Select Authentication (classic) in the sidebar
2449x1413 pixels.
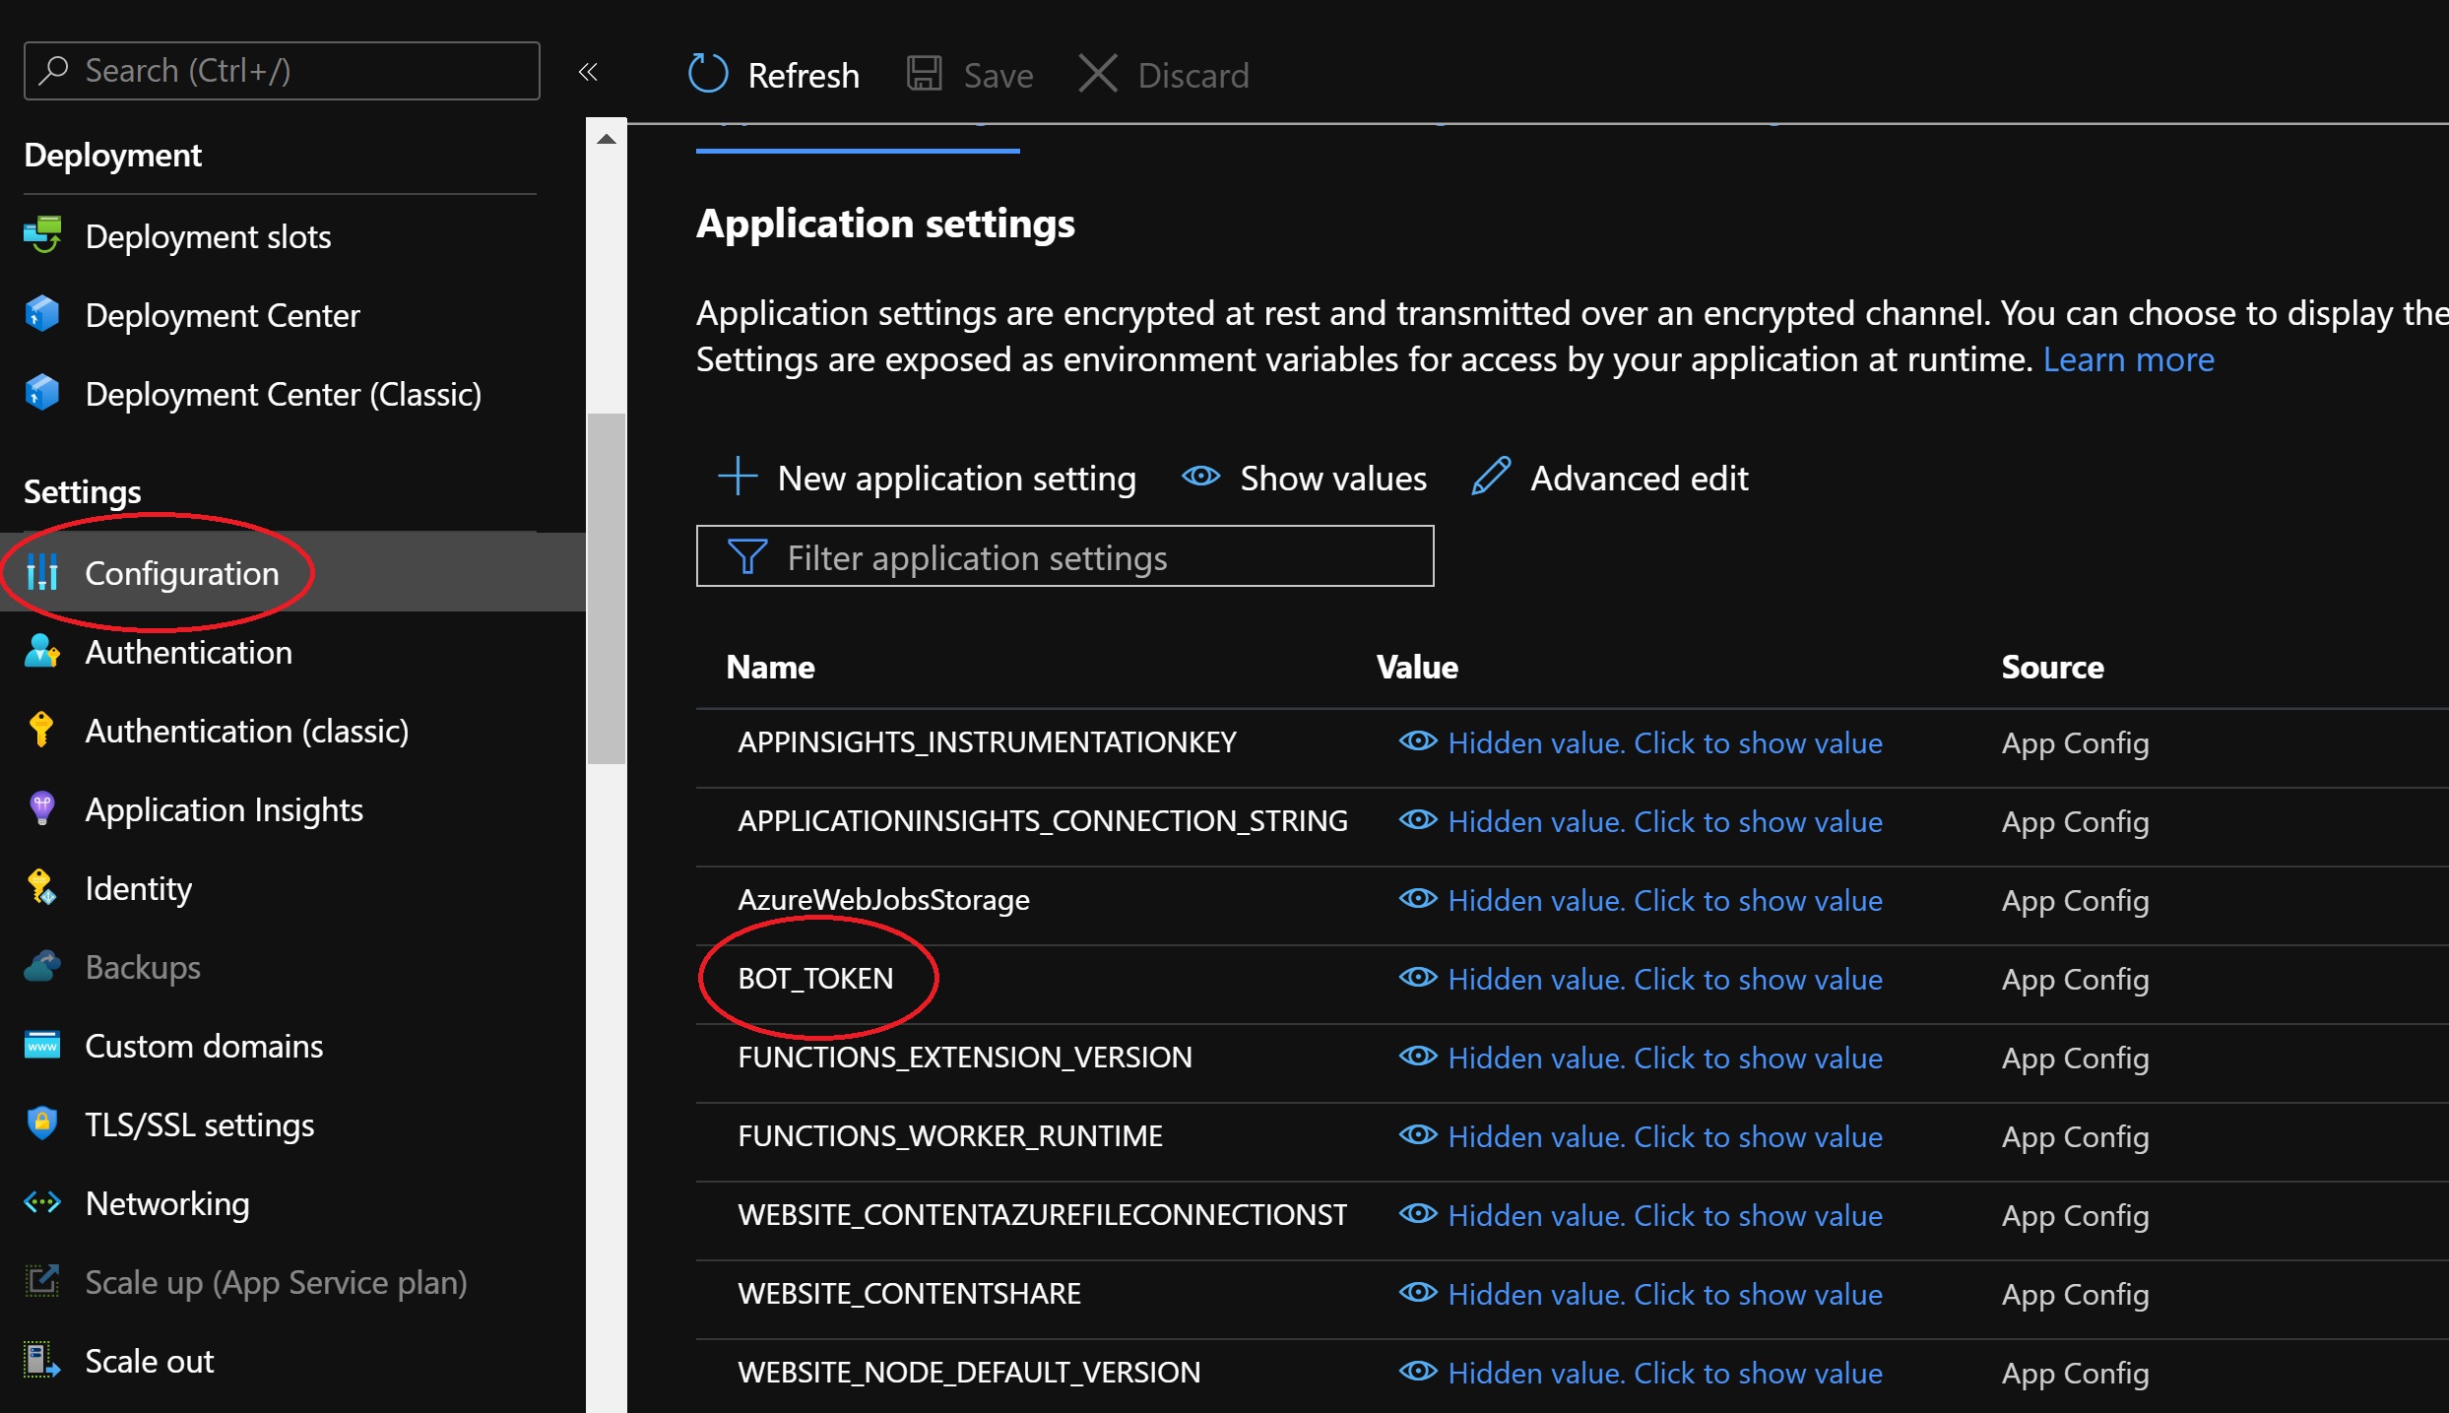246,730
